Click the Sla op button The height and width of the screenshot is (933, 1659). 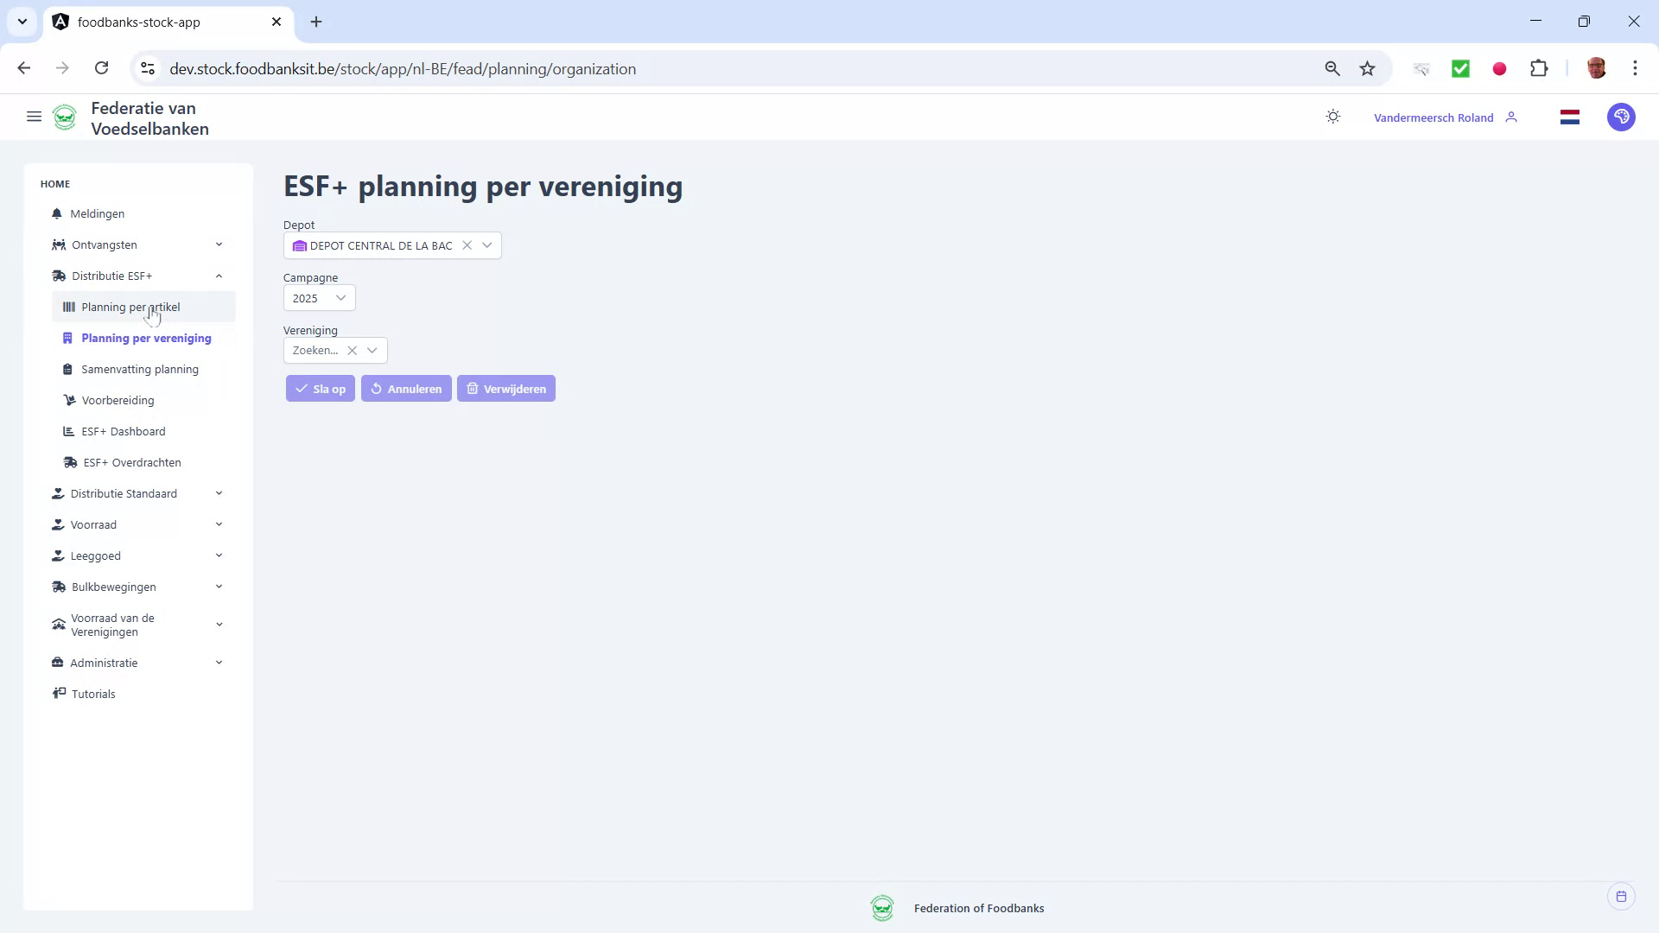(x=320, y=388)
